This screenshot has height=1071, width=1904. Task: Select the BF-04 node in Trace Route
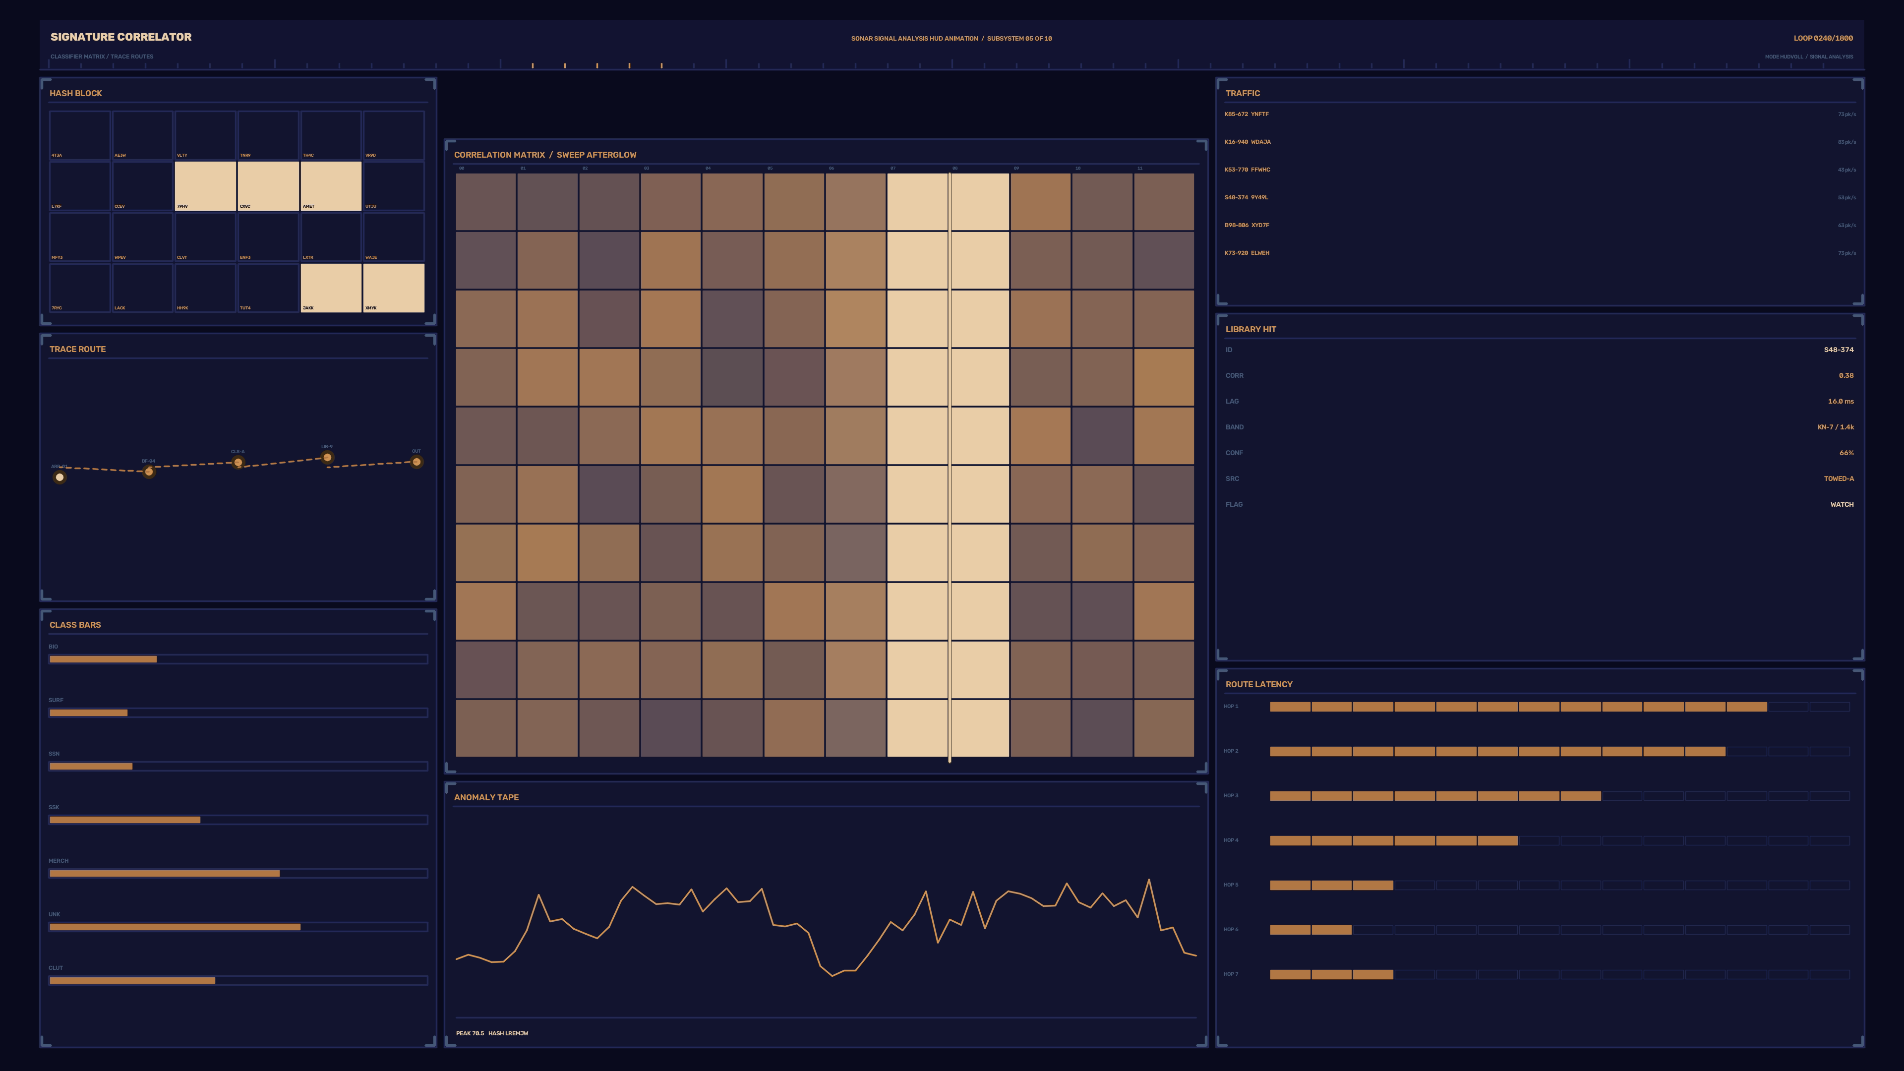(x=149, y=472)
